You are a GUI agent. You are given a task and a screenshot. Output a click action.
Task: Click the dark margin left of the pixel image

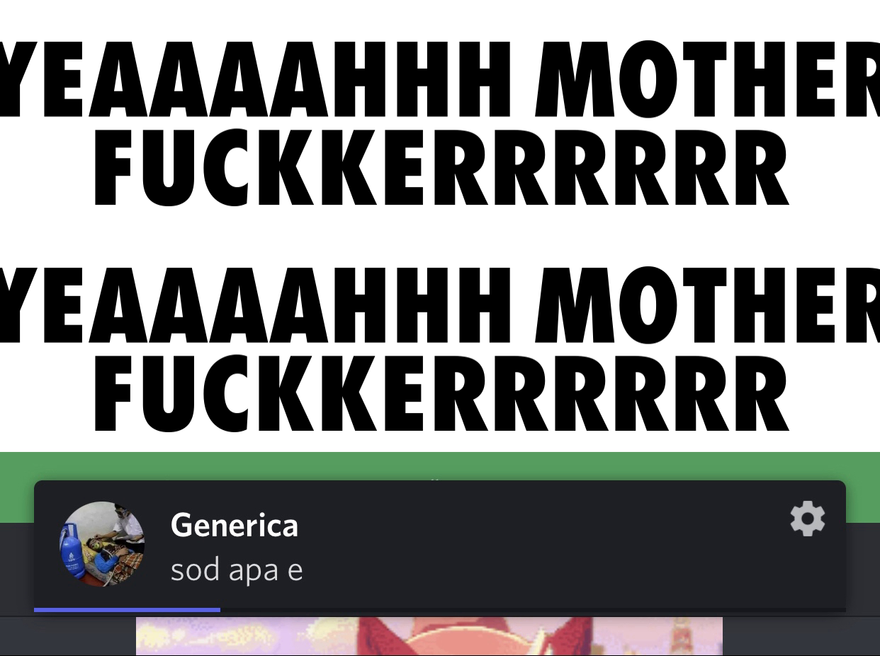coord(68,635)
